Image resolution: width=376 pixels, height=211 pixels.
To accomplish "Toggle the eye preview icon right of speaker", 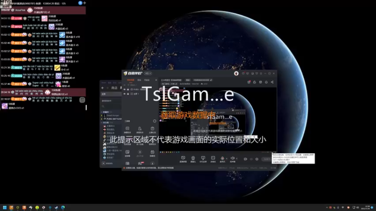I will tap(245, 159).
